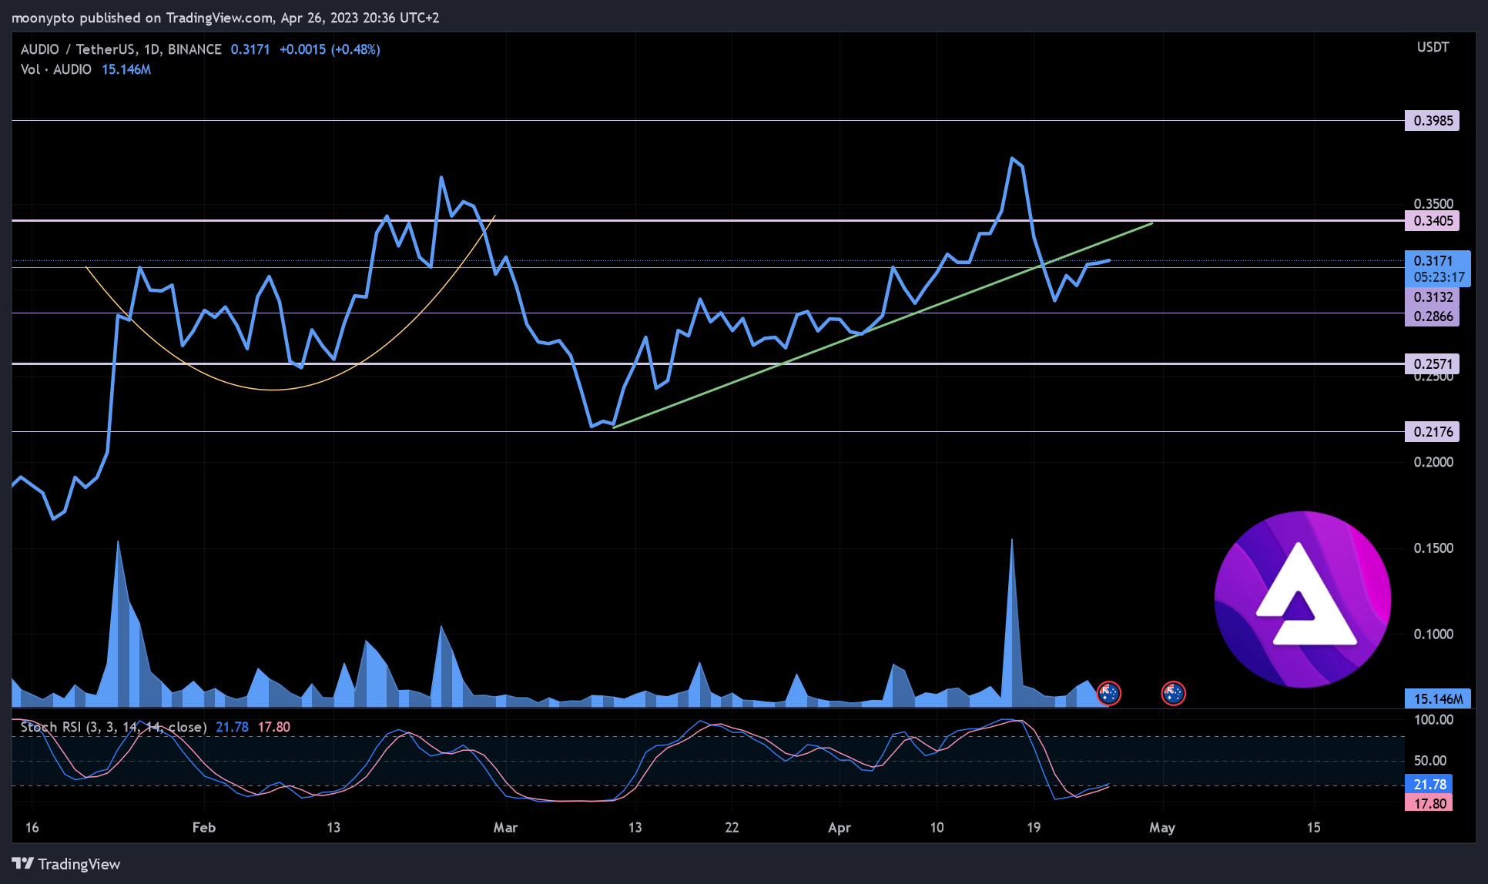Click the USDT currency label
This screenshot has width=1488, height=884.
pyautogui.click(x=1433, y=47)
